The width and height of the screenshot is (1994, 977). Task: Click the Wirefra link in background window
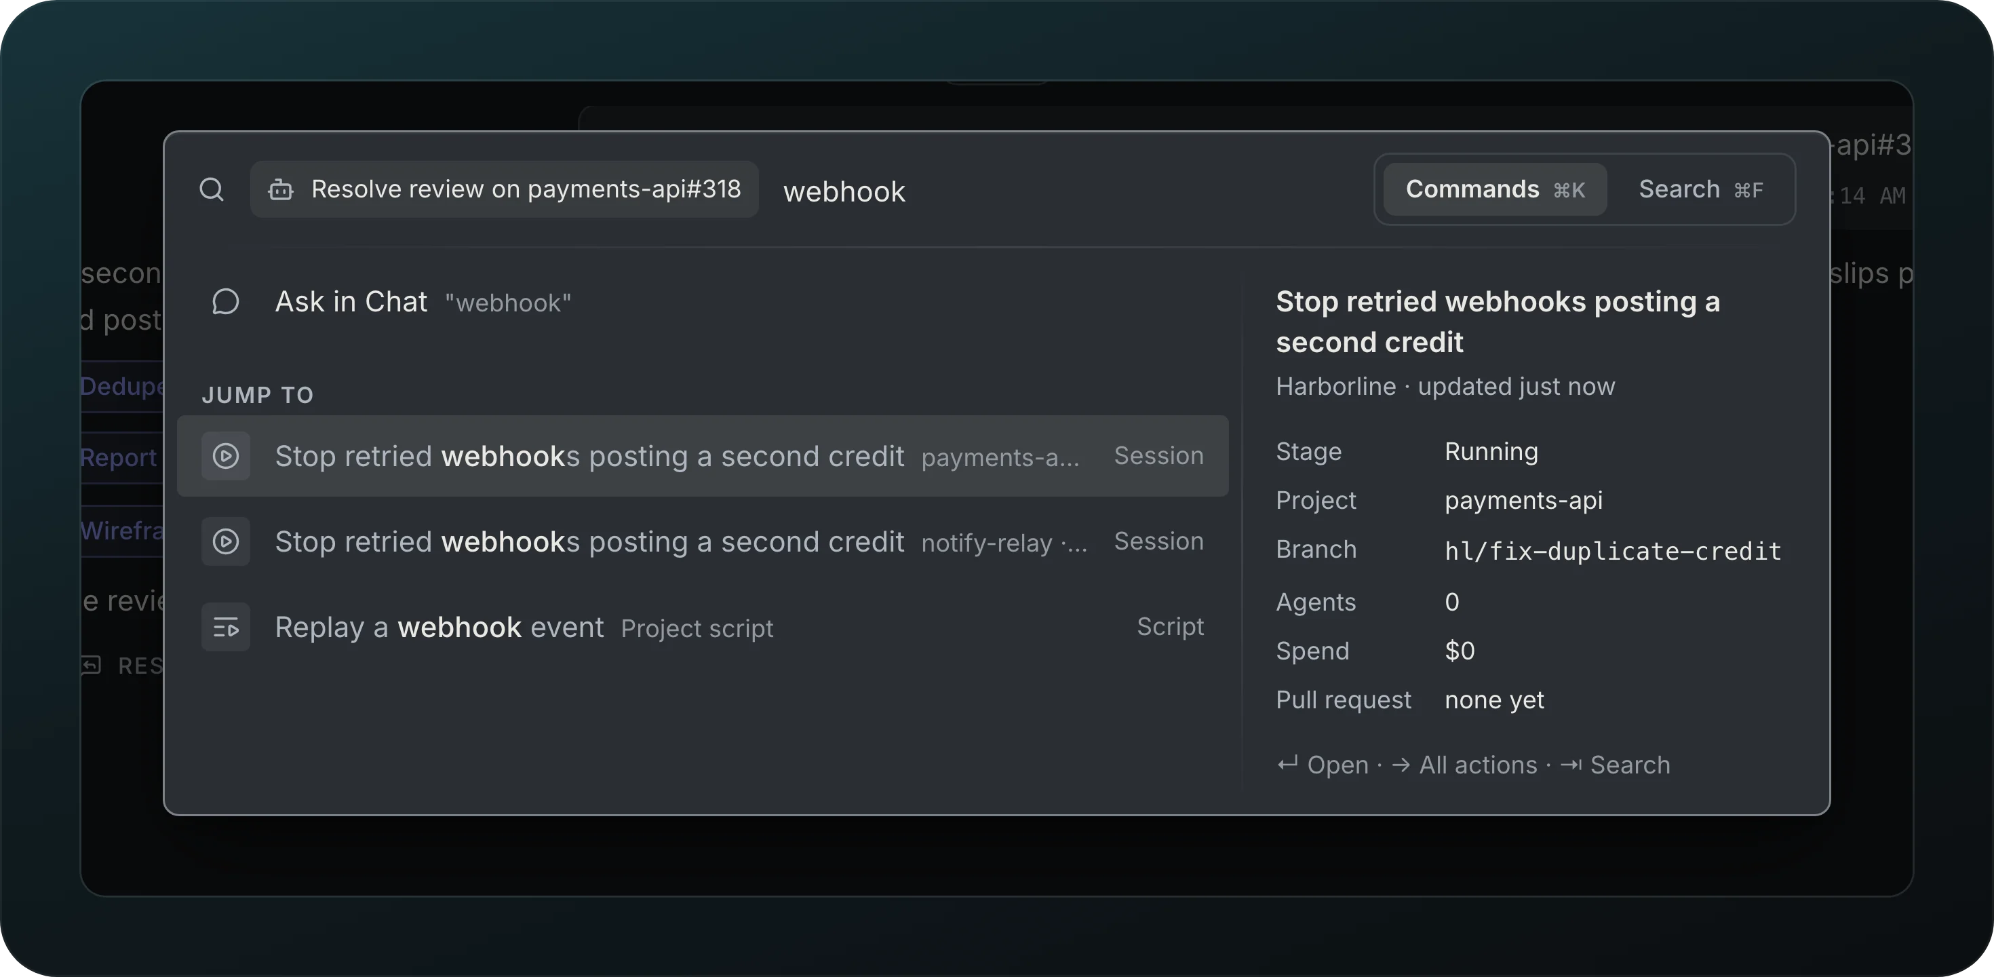[x=122, y=531]
